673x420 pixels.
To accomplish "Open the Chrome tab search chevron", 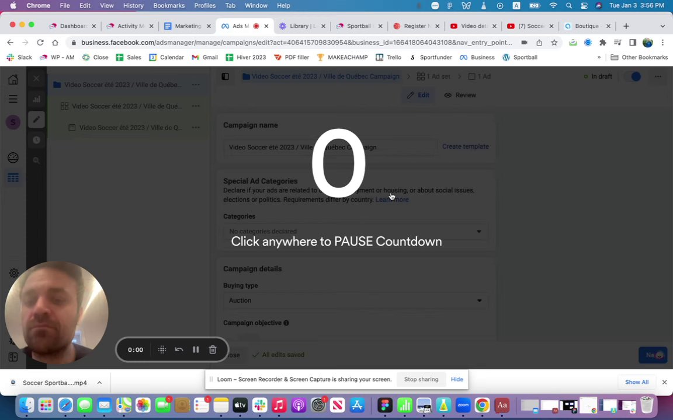I will [x=662, y=26].
